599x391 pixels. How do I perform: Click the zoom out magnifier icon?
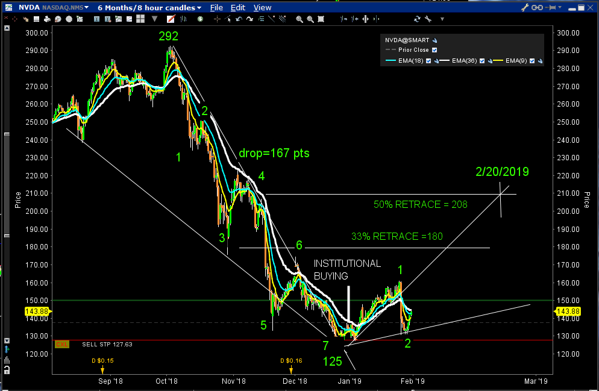310,19
